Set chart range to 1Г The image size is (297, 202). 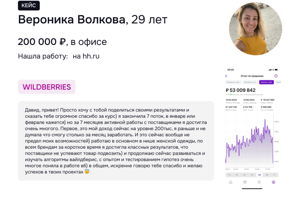274,175
